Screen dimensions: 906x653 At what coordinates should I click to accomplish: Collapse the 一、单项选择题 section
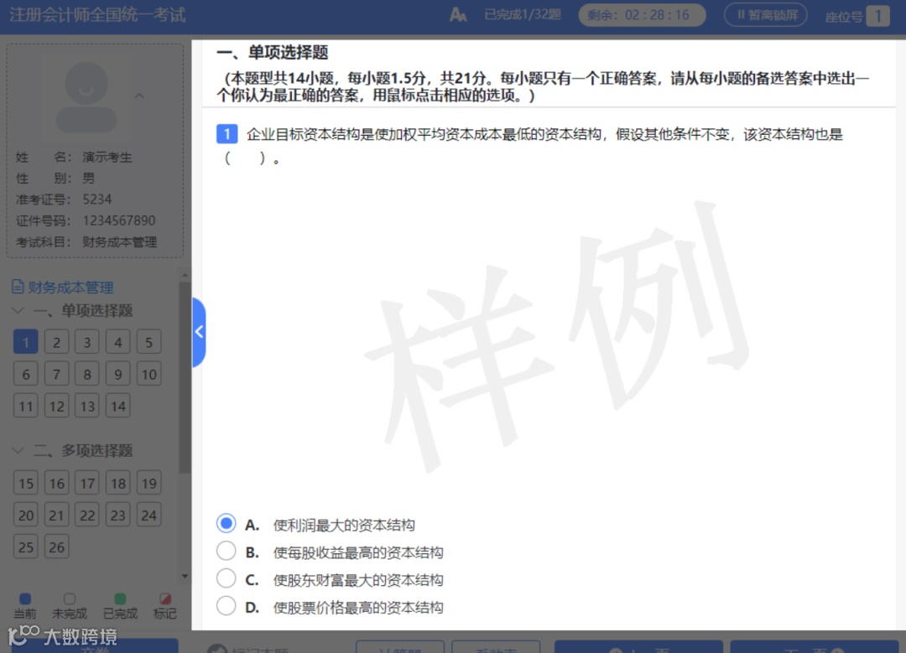pos(18,311)
